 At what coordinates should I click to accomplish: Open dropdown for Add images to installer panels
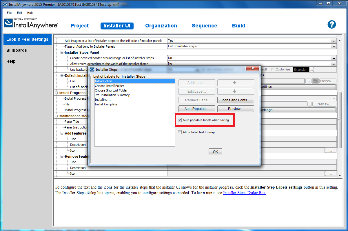(x=334, y=41)
